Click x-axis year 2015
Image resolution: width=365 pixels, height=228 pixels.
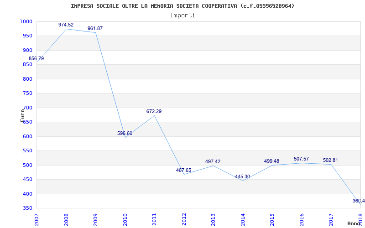pyautogui.click(x=272, y=219)
